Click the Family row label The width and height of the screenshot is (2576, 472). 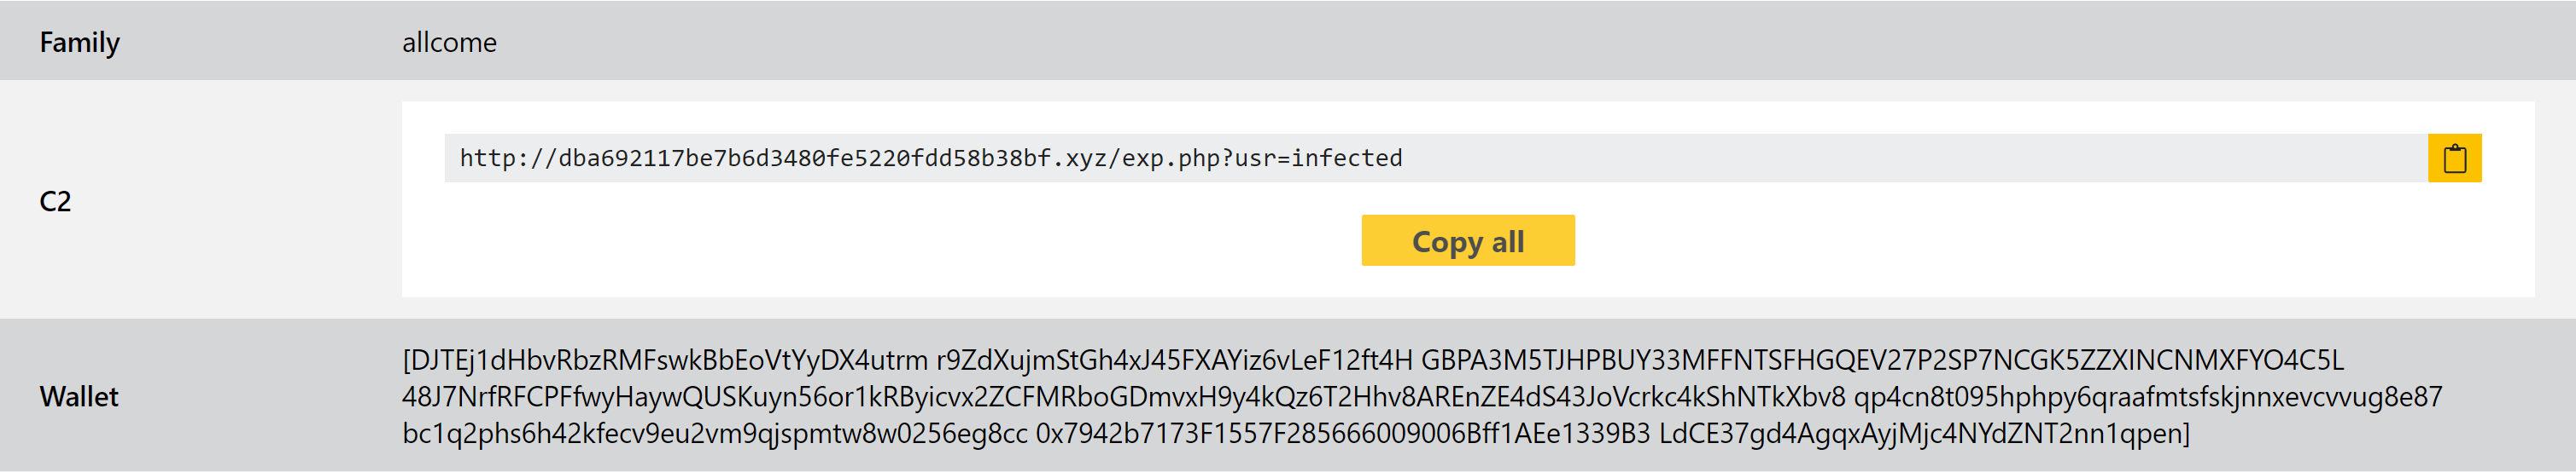(x=79, y=42)
